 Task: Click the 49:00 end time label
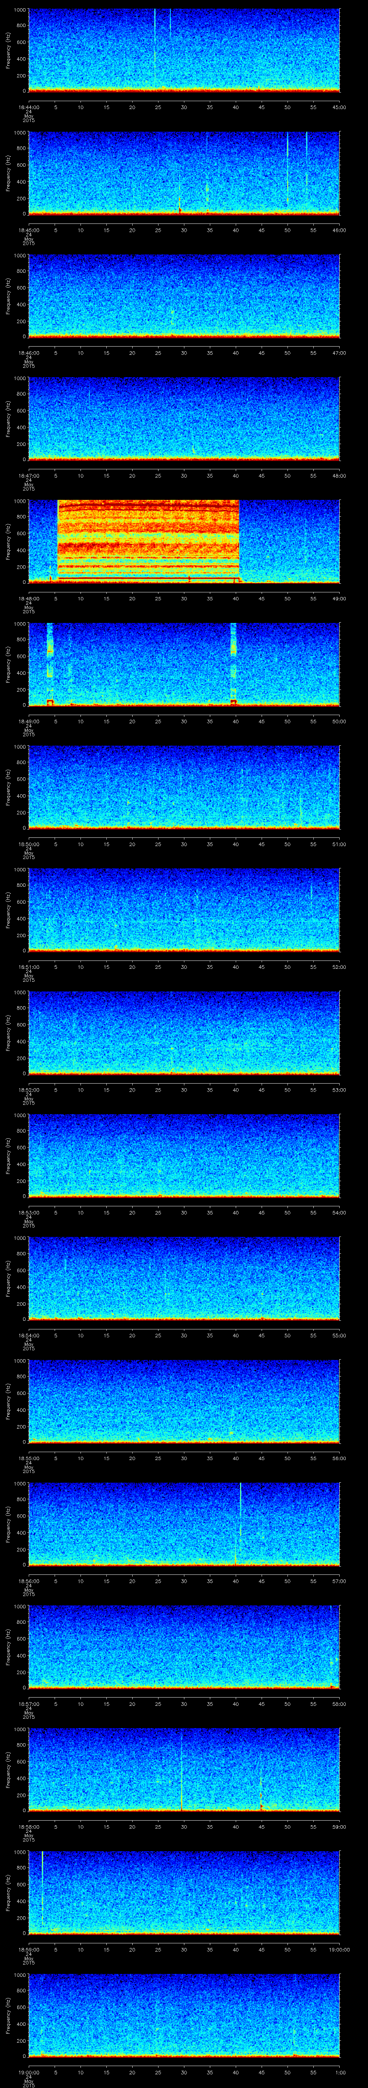point(340,598)
